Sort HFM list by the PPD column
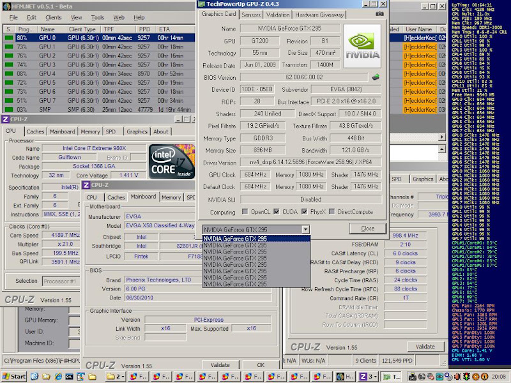Image resolution: width=511 pixels, height=383 pixels. click(x=146, y=29)
